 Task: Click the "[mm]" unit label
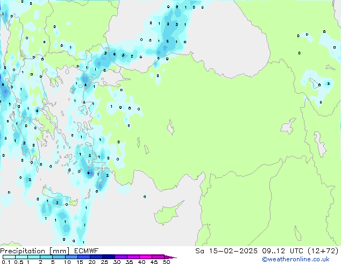coord(59,251)
